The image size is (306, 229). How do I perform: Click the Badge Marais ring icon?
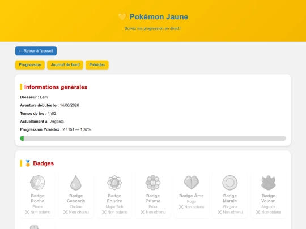coord(230,183)
